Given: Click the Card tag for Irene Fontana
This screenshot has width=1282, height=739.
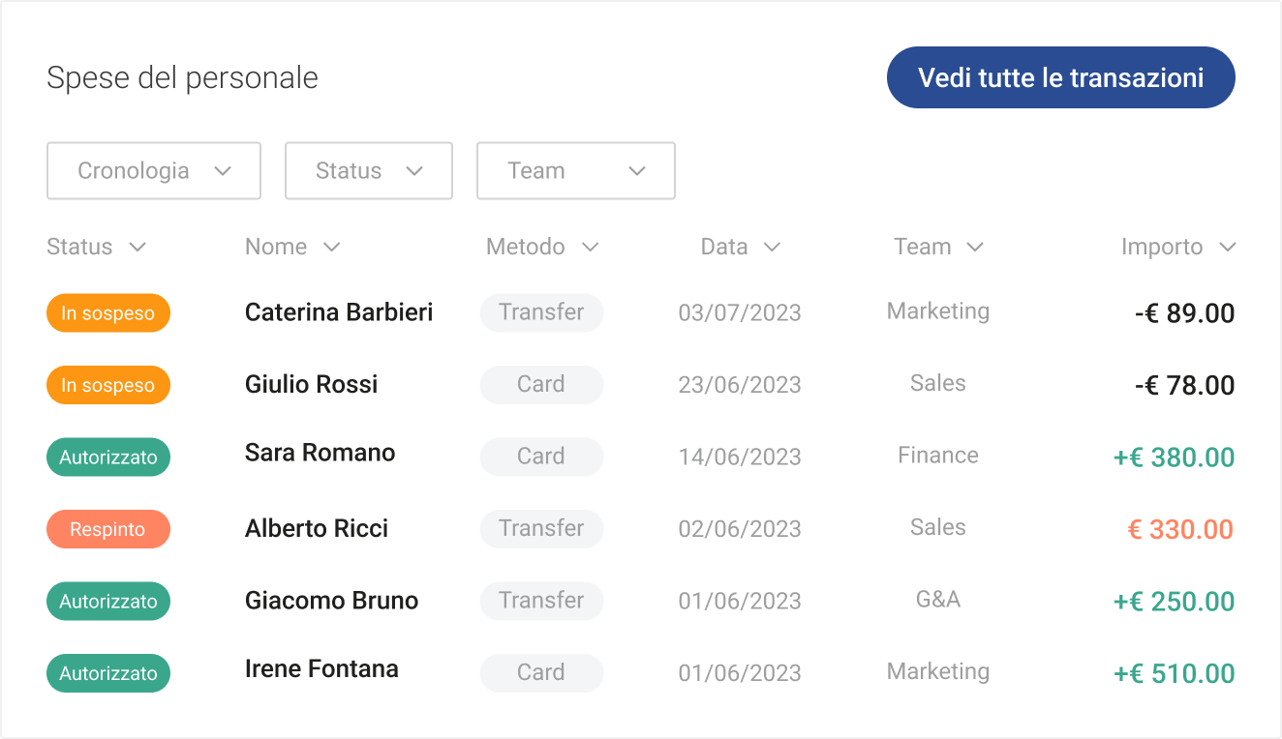Looking at the screenshot, I should pyautogui.click(x=541, y=672).
